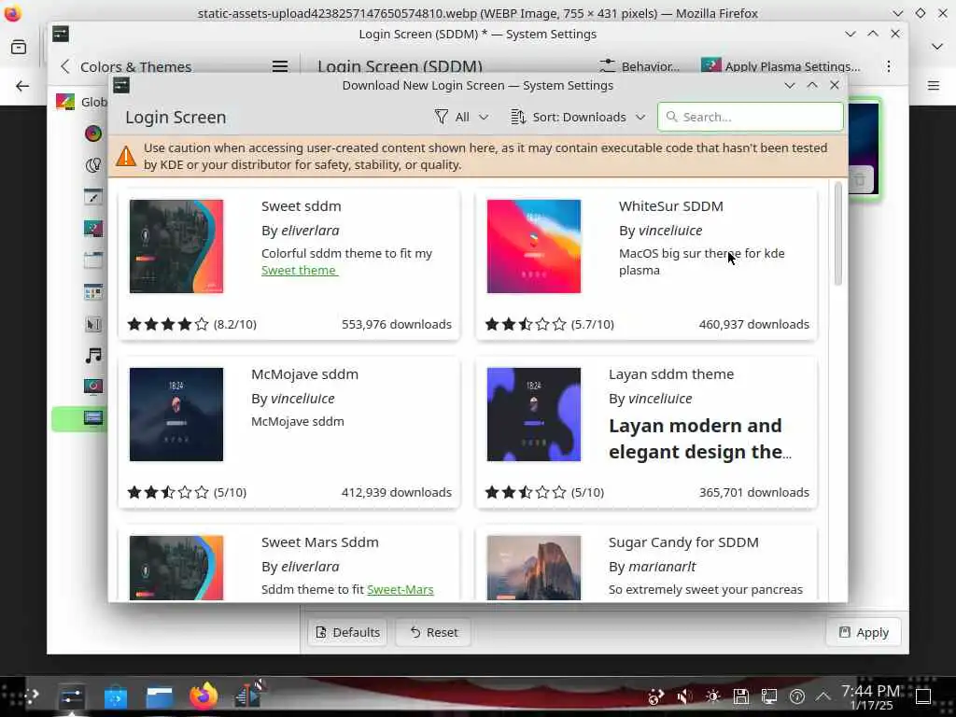Open the All filter dropdown
Image resolution: width=956 pixels, height=717 pixels.
point(461,117)
